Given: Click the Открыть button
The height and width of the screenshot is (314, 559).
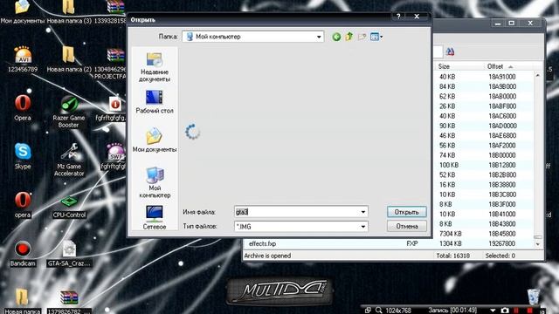Looking at the screenshot, I should (406, 212).
